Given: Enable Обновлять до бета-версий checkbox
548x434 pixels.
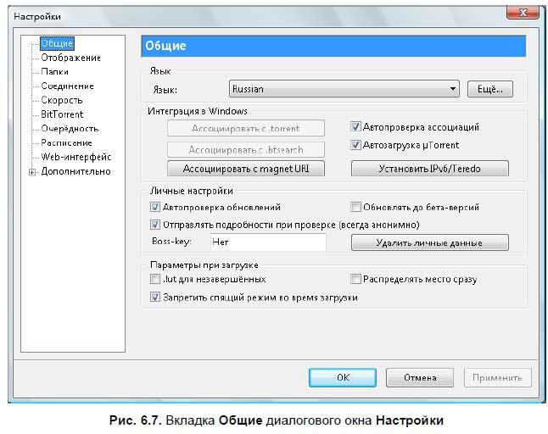Looking at the screenshot, I should click(x=355, y=207).
